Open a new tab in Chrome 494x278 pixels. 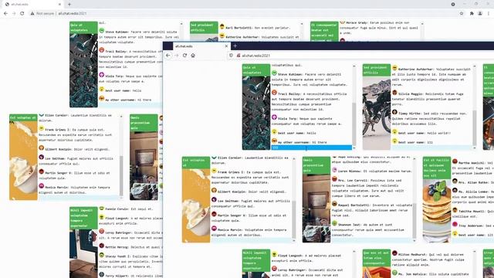[69, 5]
